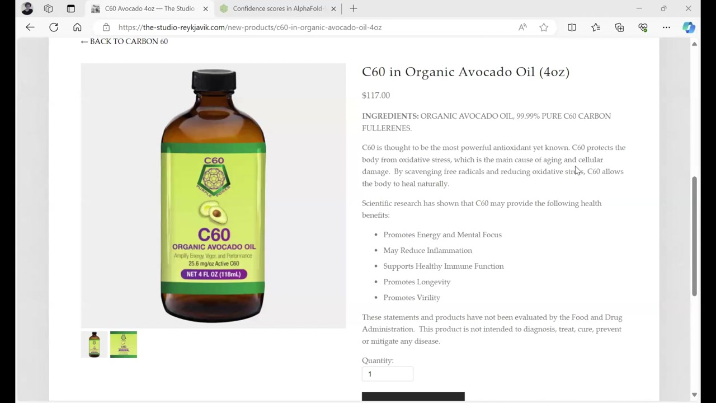The image size is (716, 403).
Task: Select the second product label thumbnail
Action: (124, 344)
